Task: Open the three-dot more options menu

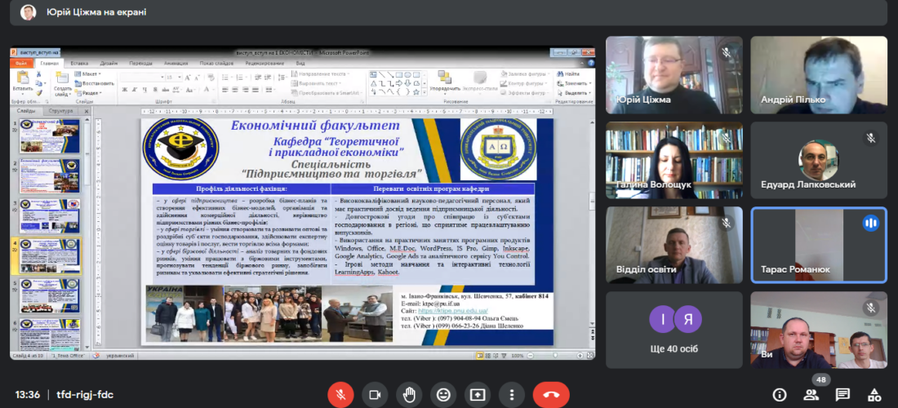Action: pyautogui.click(x=512, y=395)
